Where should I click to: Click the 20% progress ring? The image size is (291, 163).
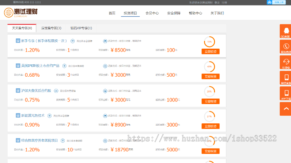[209, 91]
